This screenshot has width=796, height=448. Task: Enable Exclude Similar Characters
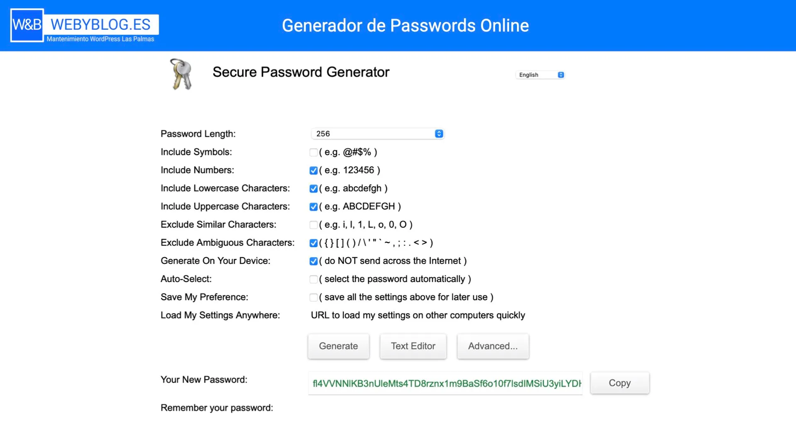click(x=313, y=225)
